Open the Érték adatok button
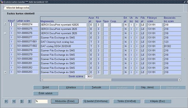The image size is (188, 108). point(46,93)
